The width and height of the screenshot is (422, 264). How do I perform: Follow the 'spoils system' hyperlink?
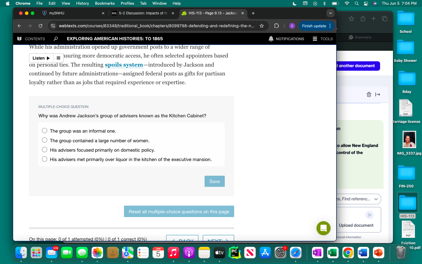click(124, 65)
